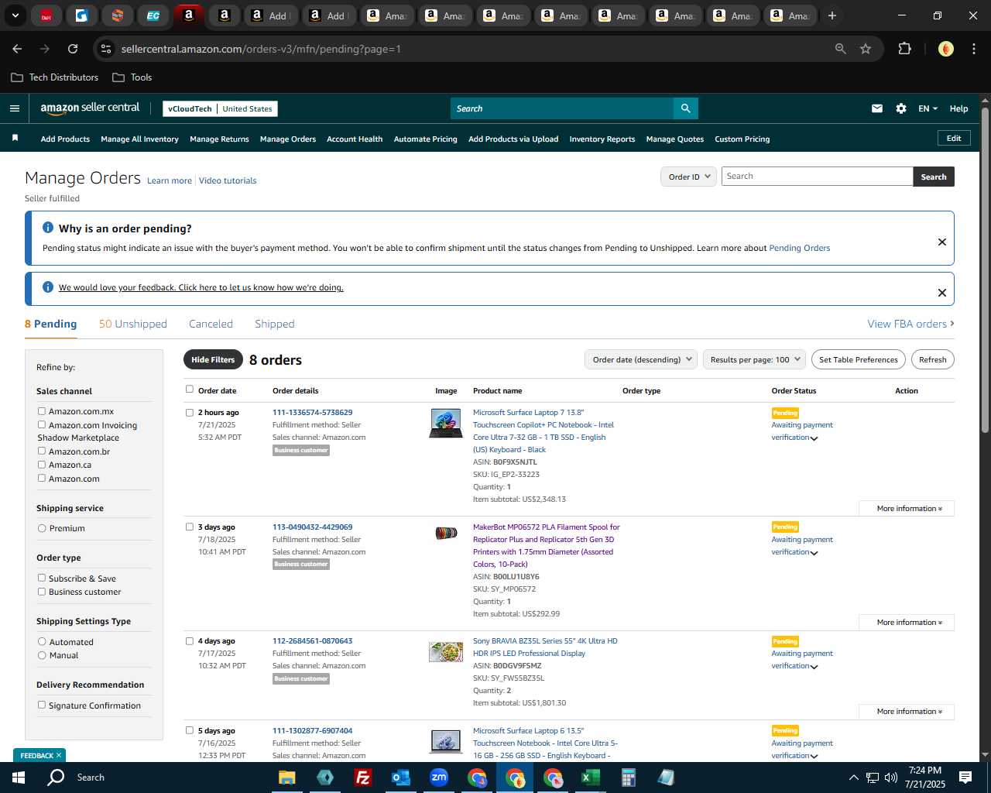
Task: Click the MakerBot filament spool thumbnail
Action: (446, 533)
